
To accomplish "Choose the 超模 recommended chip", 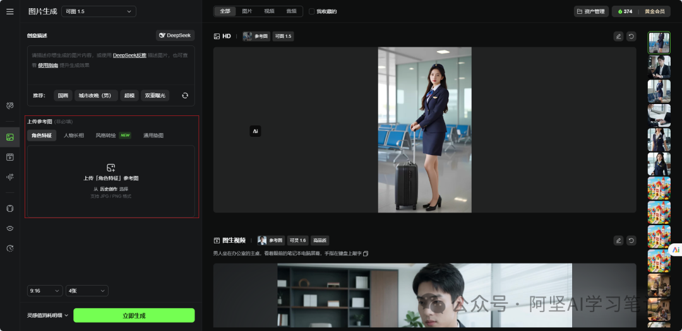I will (x=129, y=96).
